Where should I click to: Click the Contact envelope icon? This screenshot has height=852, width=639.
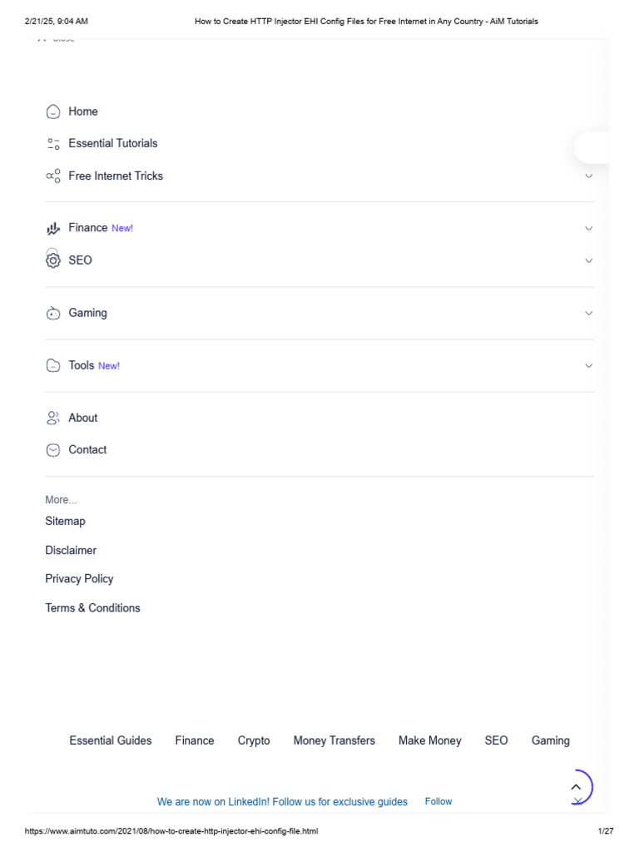point(53,450)
